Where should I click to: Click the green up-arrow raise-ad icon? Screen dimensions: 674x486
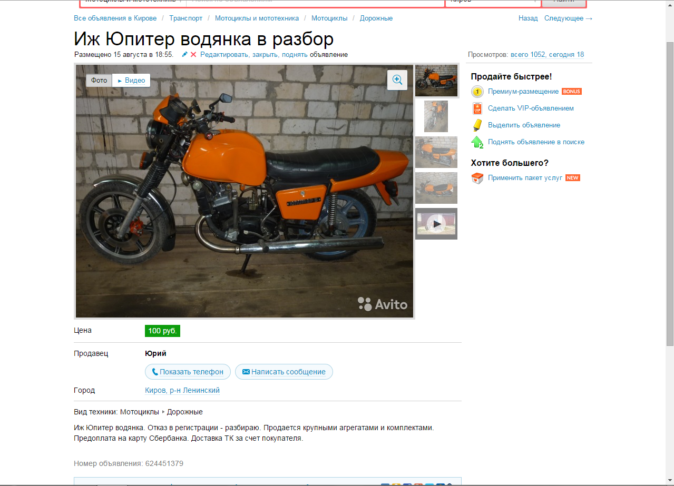pyautogui.click(x=477, y=142)
